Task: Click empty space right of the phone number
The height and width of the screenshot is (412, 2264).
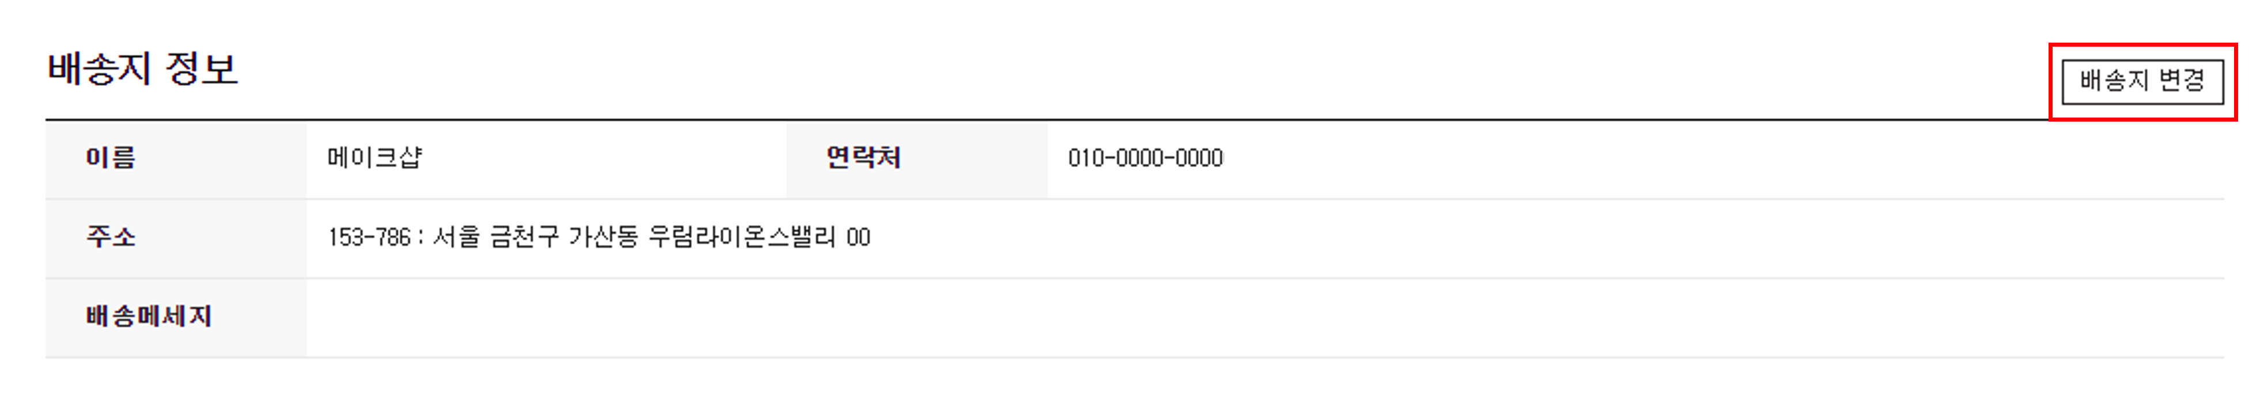Action: click(x=1722, y=158)
